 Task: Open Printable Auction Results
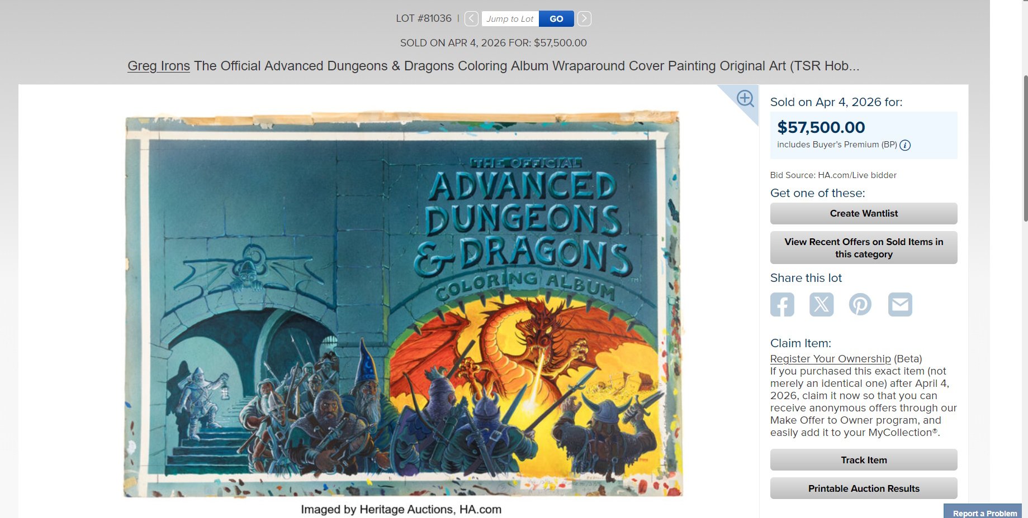click(863, 488)
